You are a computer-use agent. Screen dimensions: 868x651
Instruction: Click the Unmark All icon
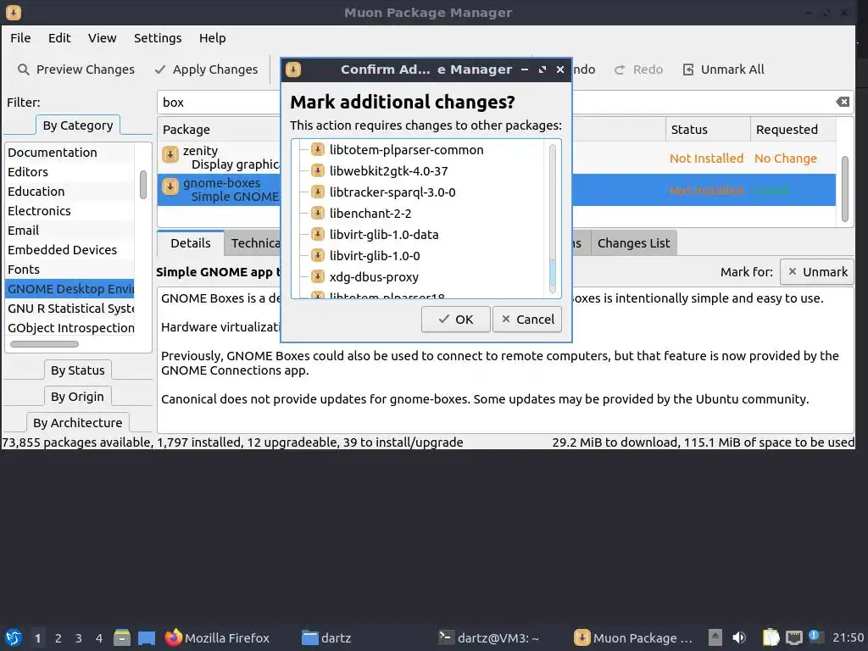pyautogui.click(x=688, y=70)
